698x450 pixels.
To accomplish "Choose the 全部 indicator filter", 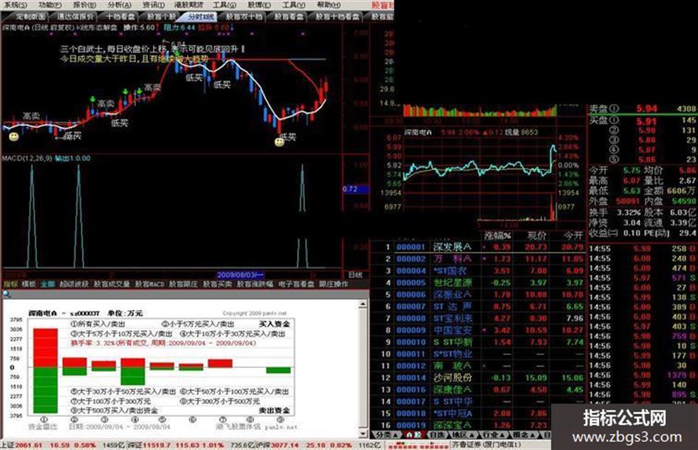I will coord(47,284).
